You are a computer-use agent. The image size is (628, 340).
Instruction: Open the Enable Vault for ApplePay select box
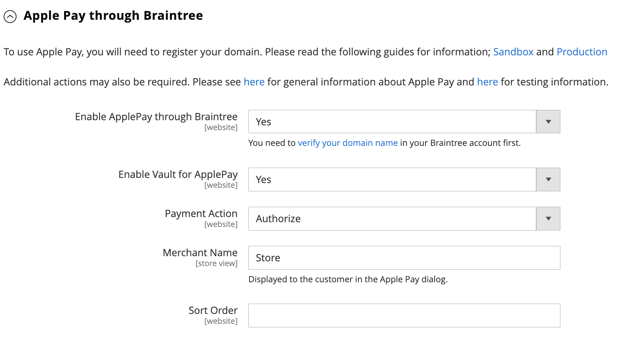click(392, 179)
